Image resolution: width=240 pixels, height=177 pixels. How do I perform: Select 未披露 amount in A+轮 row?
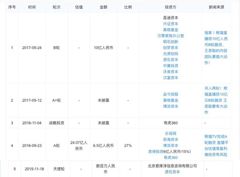[104, 100]
